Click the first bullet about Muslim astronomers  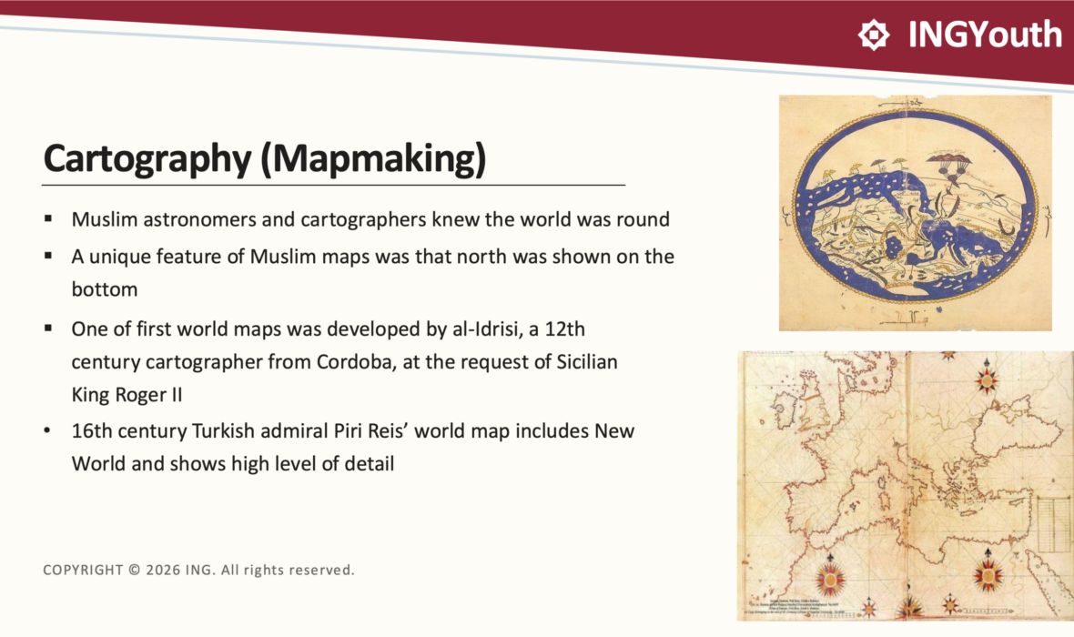click(x=370, y=219)
